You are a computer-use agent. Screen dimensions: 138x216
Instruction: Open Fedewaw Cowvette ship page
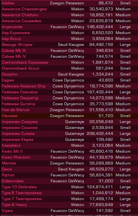(20, 92)
